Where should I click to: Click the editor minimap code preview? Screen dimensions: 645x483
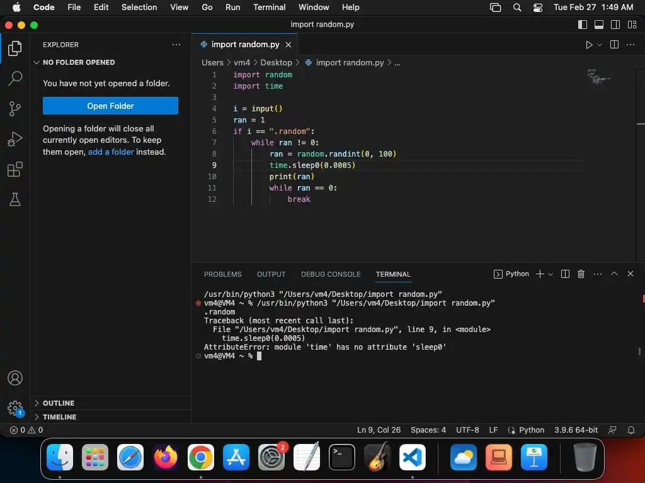click(598, 77)
